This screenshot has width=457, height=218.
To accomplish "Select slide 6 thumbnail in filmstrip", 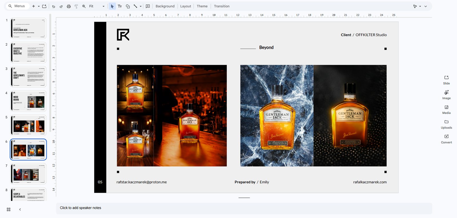I will pos(28,150).
